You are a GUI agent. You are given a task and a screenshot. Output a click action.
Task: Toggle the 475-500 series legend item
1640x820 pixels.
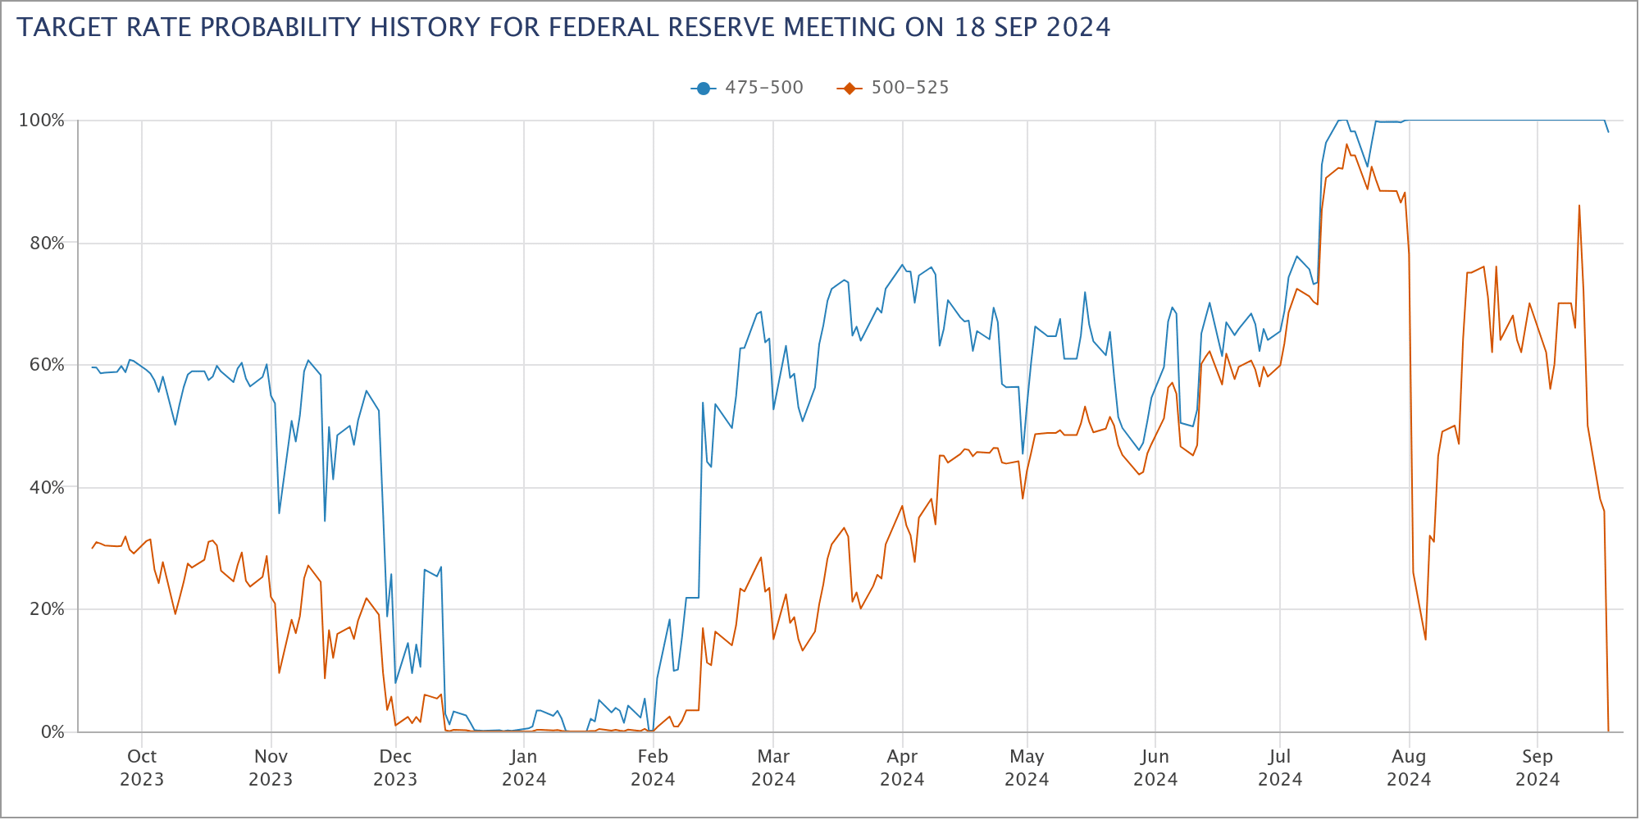(747, 88)
